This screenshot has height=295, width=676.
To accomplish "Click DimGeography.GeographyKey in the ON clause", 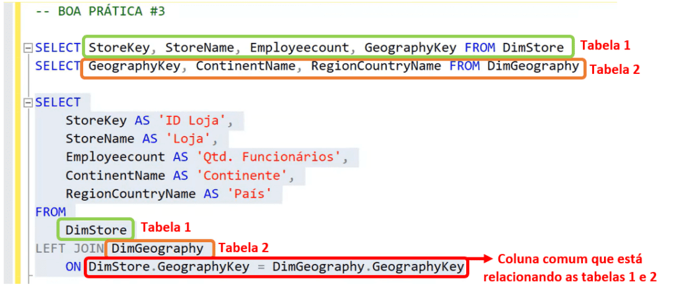I will tap(368, 267).
